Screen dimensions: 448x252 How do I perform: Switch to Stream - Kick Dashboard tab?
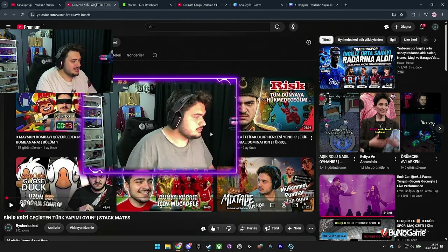click(147, 5)
